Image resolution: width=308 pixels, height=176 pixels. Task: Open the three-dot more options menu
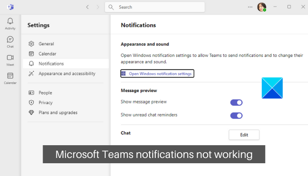[250, 7]
